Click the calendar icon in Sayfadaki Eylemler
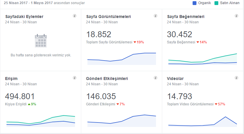The width and height of the screenshot is (244, 134). pyautogui.click(x=41, y=41)
